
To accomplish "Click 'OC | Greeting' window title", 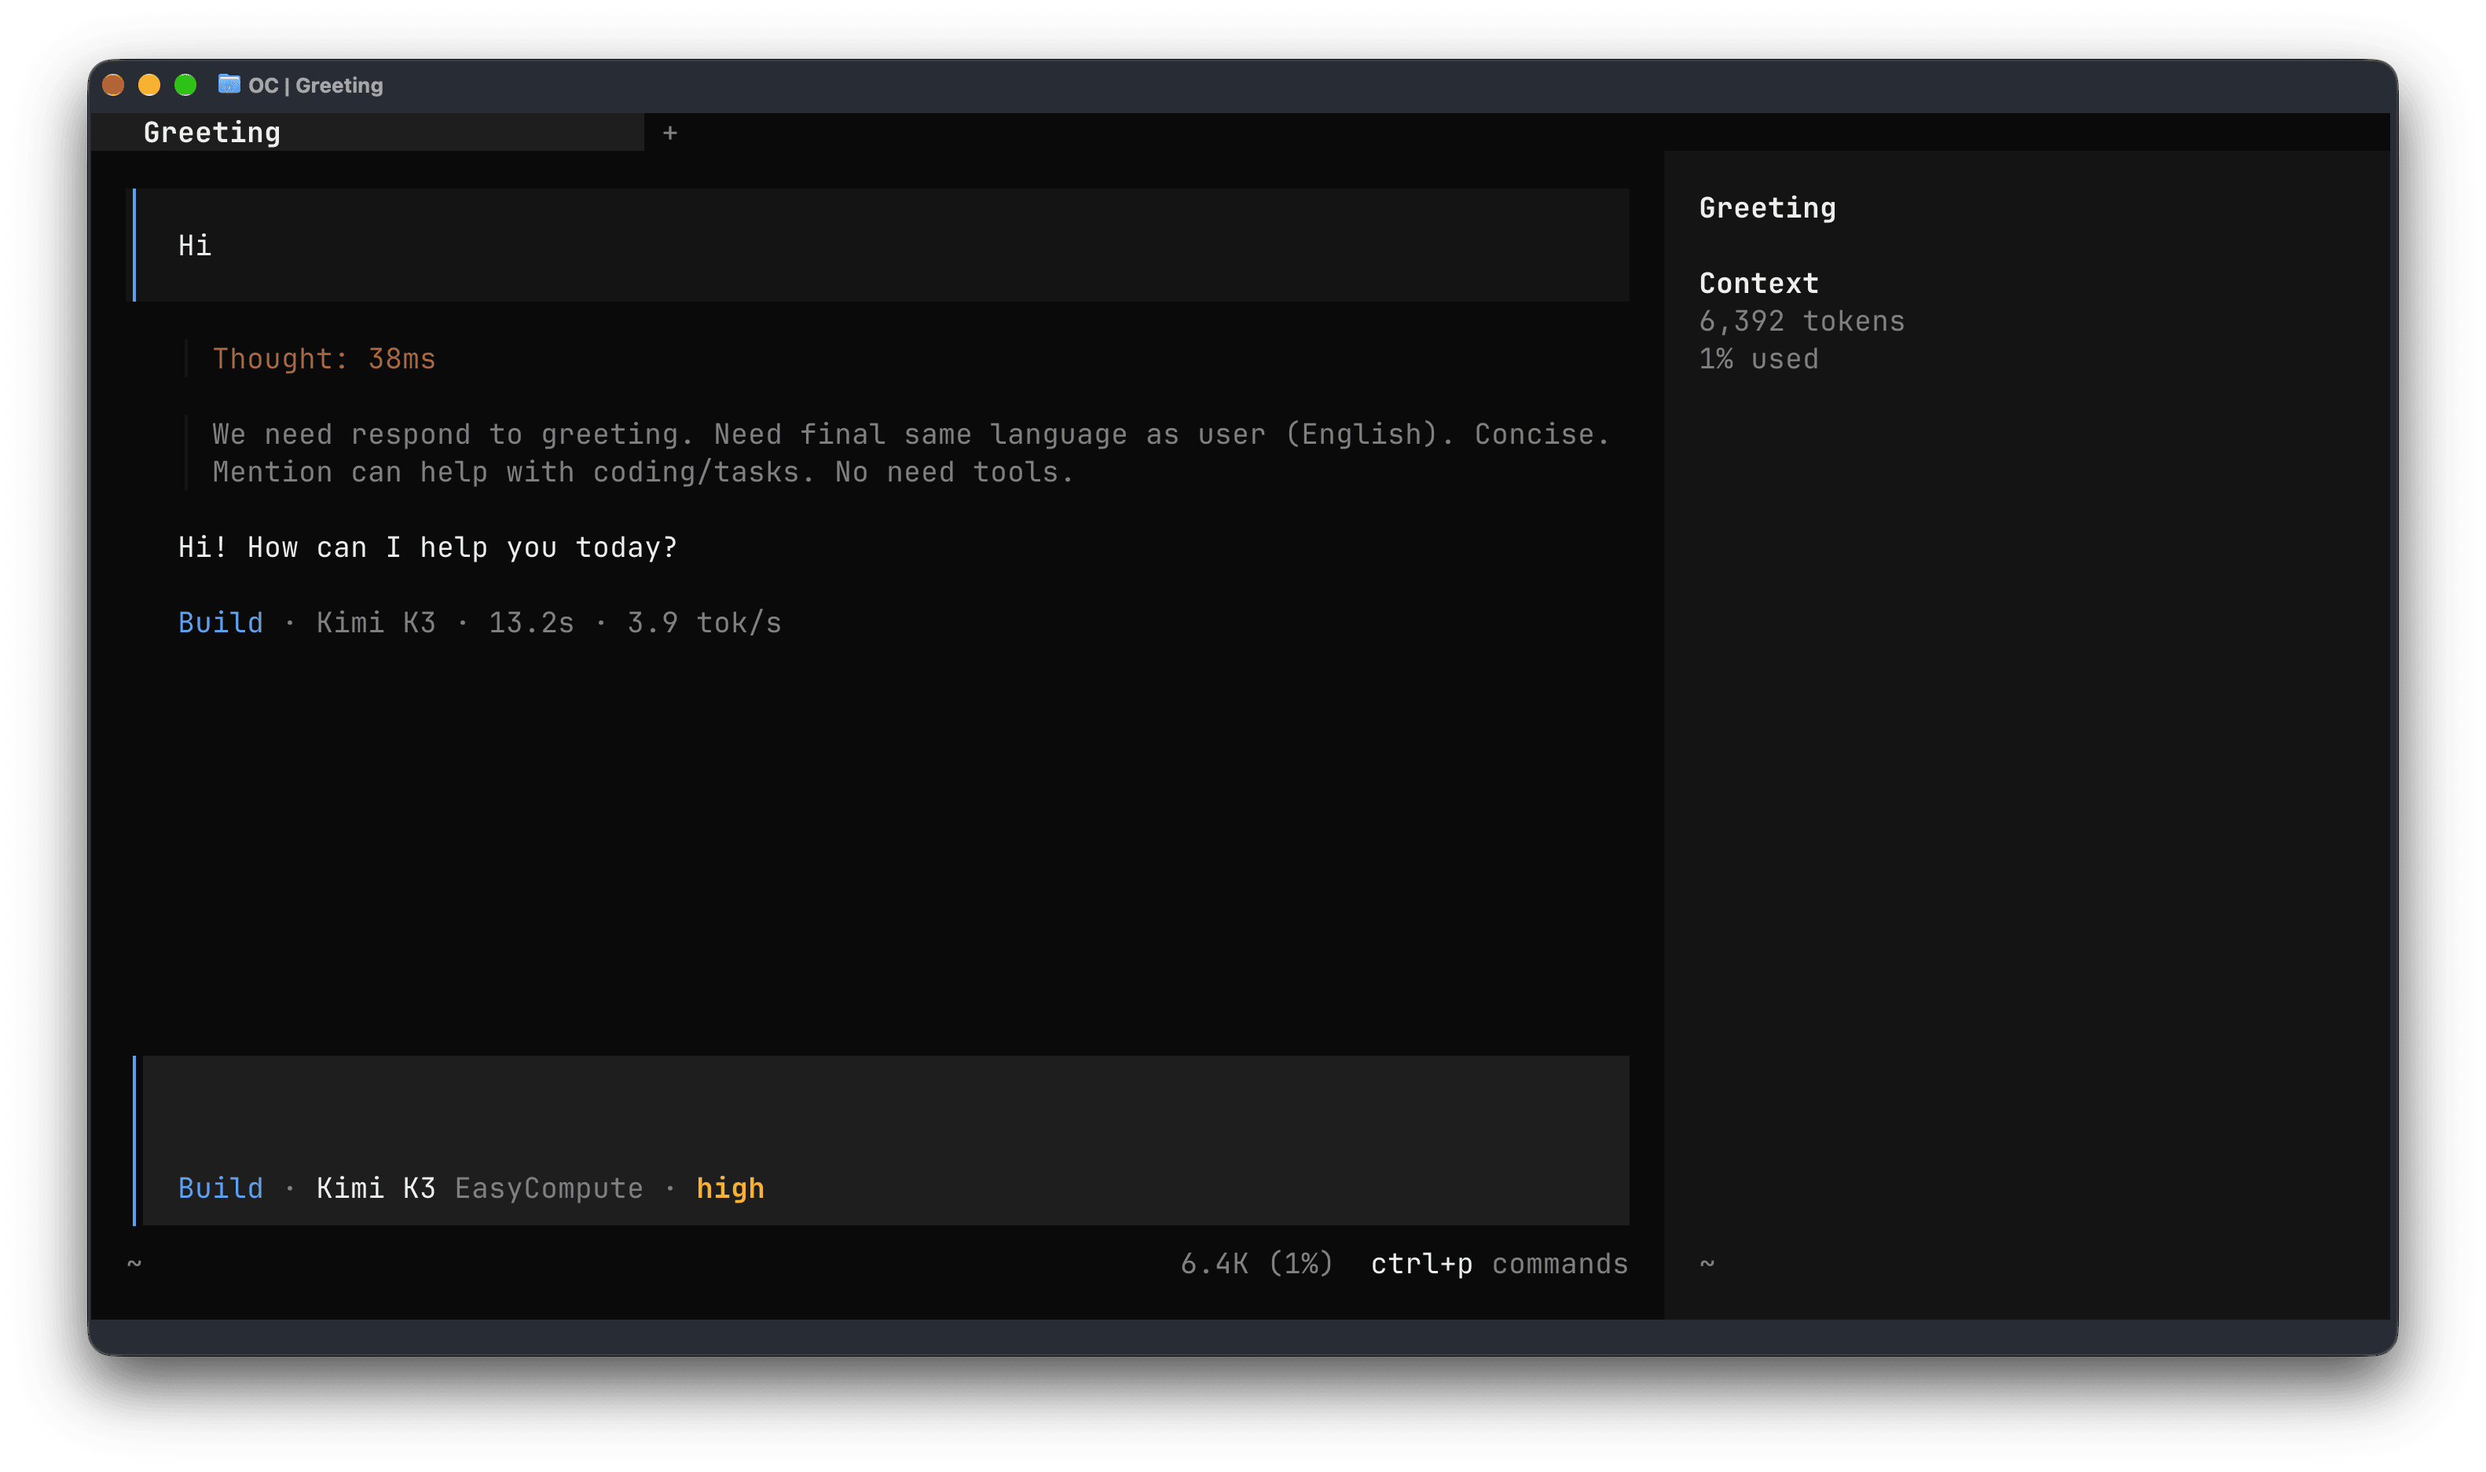I will [314, 86].
